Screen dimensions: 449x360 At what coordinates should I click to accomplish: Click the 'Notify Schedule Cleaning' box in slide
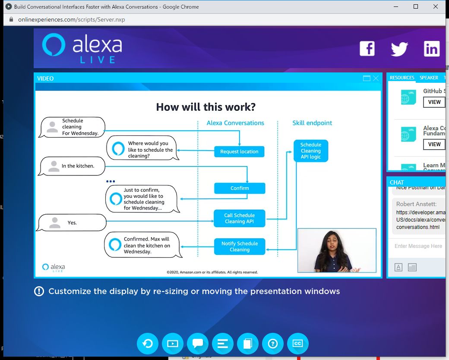(240, 247)
